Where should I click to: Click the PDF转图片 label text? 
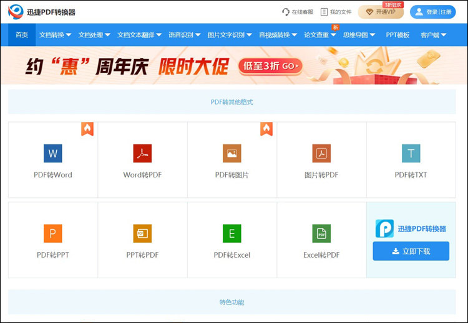click(x=232, y=175)
